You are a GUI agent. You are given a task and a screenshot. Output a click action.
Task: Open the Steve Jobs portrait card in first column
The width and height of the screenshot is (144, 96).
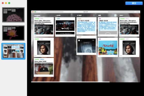pos(44,47)
